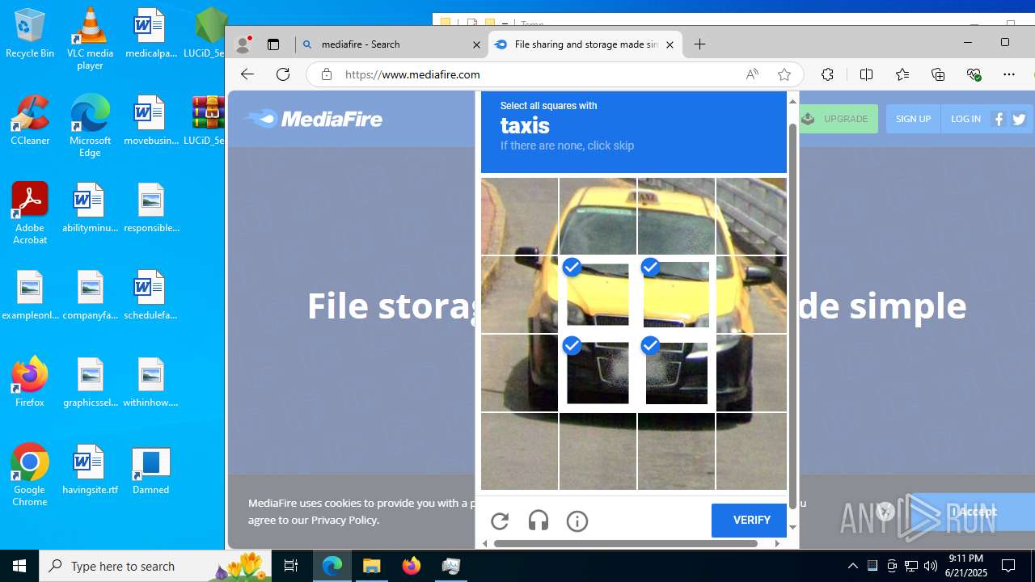Screen dimensions: 1035x582
Task: Select the road tile below the taxi grille badge
Action: [598, 451]
